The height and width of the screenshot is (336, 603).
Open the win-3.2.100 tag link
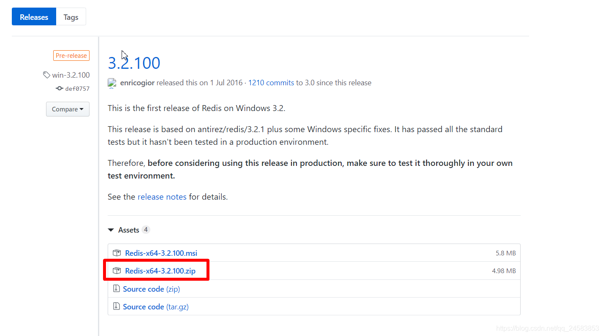[x=71, y=75]
